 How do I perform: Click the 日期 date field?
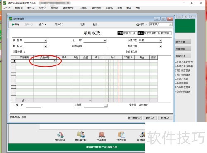tap(130, 33)
